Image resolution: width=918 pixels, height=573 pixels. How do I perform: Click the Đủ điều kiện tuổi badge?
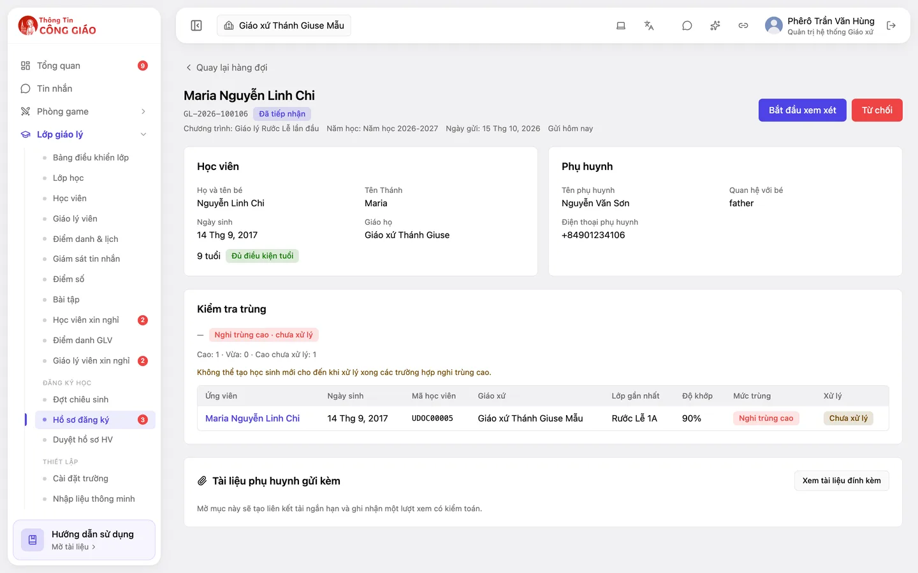(x=263, y=256)
